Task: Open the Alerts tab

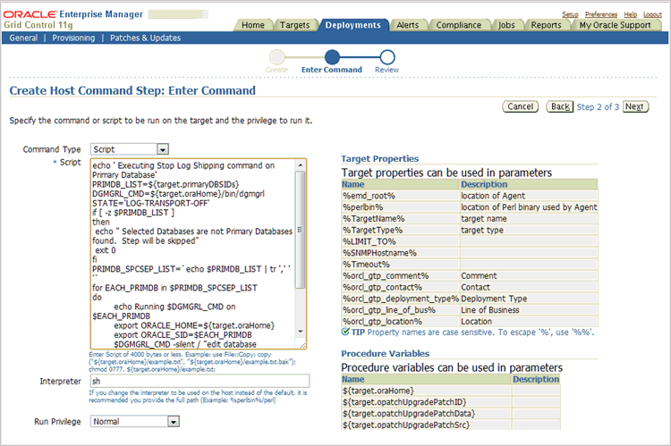Action: [407, 25]
